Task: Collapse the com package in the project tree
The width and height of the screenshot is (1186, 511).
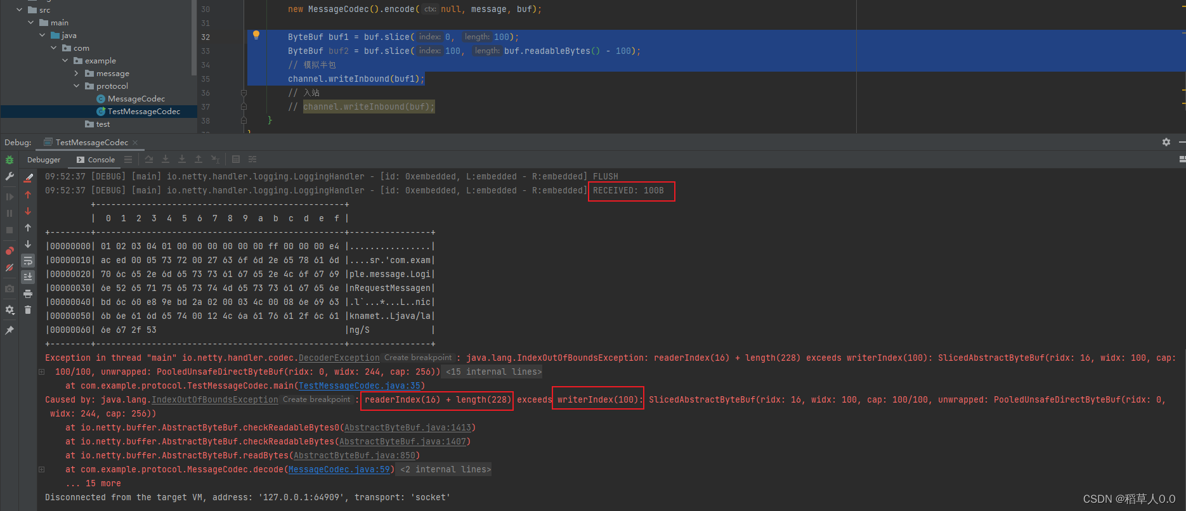Action: [x=53, y=48]
